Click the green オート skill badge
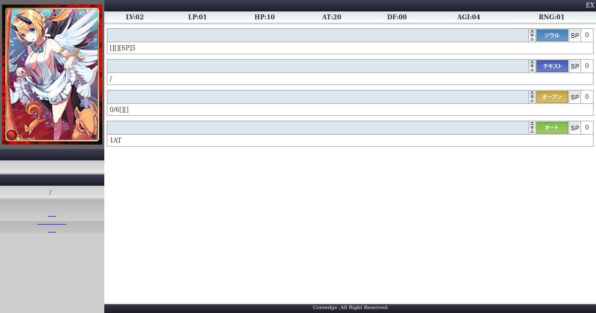 click(552, 128)
